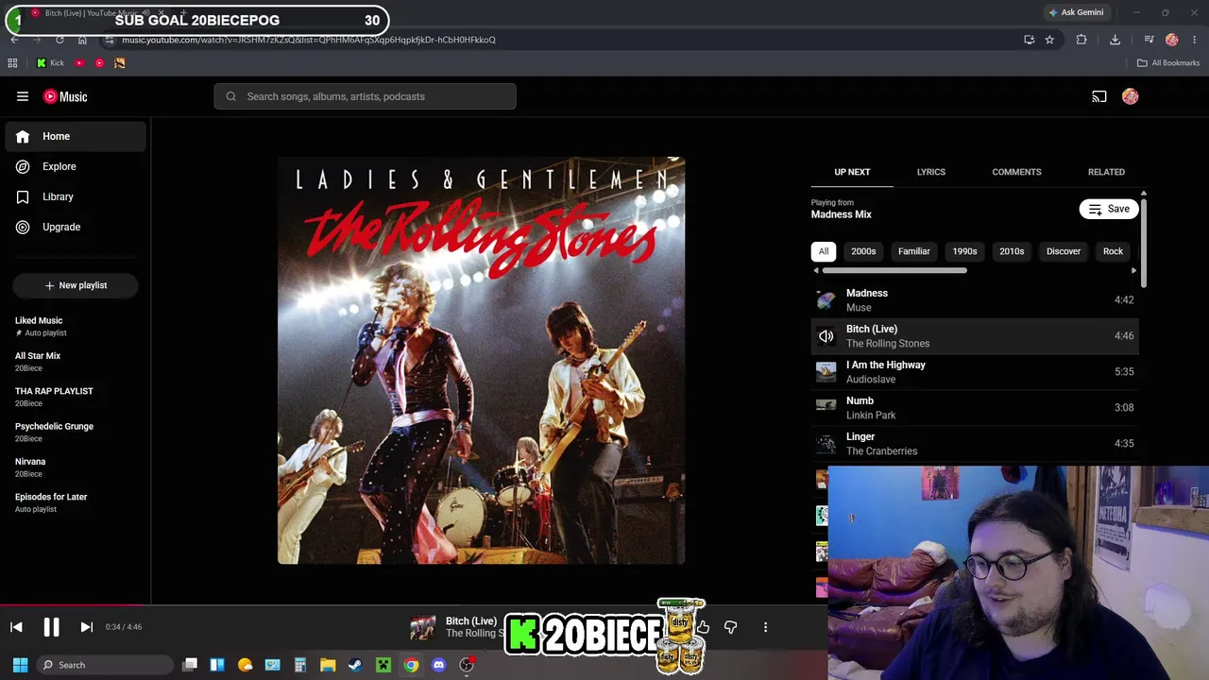Select the All filter chip
Image resolution: width=1209 pixels, height=680 pixels.
coord(824,251)
